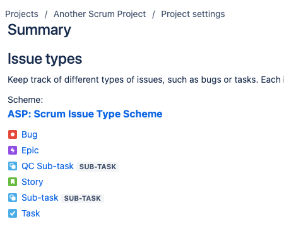This screenshot has height=231, width=284.
Task: Click the Issue types heading
Action: coord(45,59)
